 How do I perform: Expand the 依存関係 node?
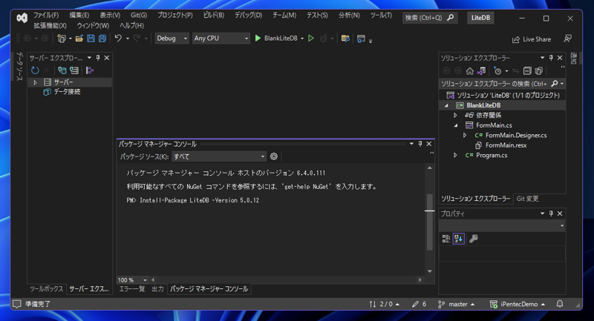point(455,116)
